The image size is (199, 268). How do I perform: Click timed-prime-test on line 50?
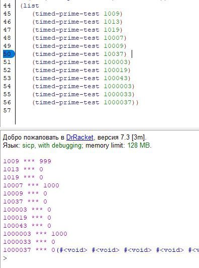coord(67,54)
